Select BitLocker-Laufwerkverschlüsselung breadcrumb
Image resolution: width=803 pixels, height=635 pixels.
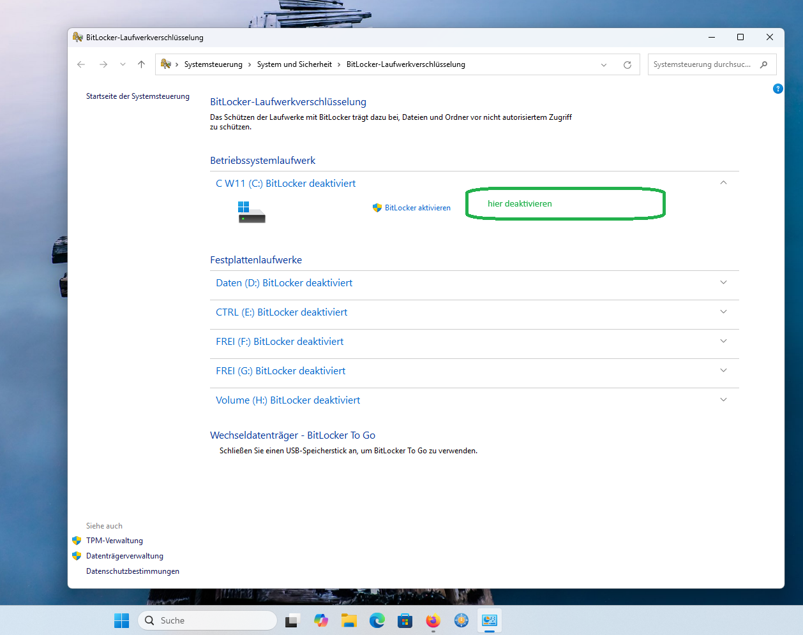point(406,64)
